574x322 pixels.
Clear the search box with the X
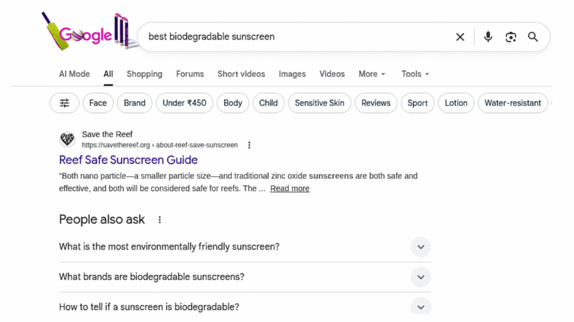[460, 37]
